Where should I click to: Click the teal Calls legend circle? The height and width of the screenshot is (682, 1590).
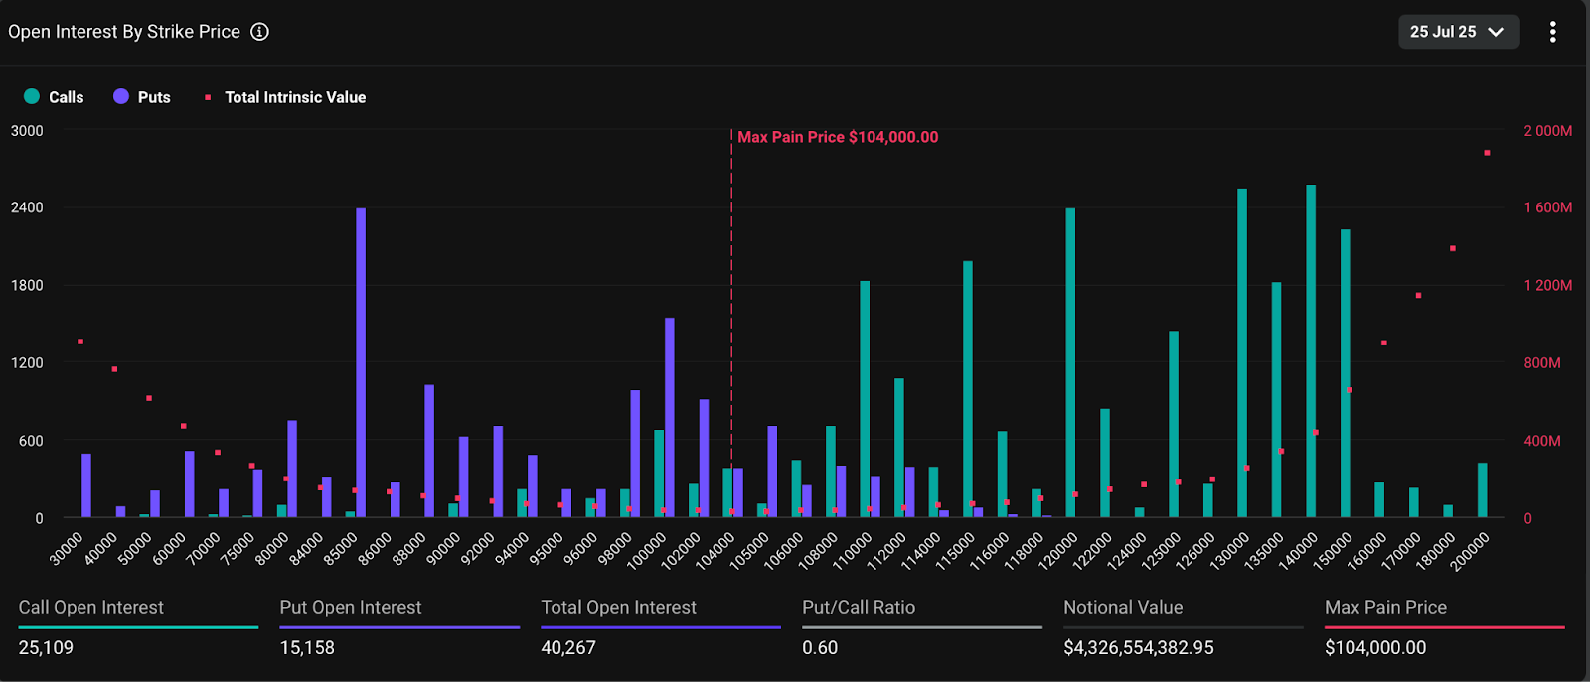point(32,96)
